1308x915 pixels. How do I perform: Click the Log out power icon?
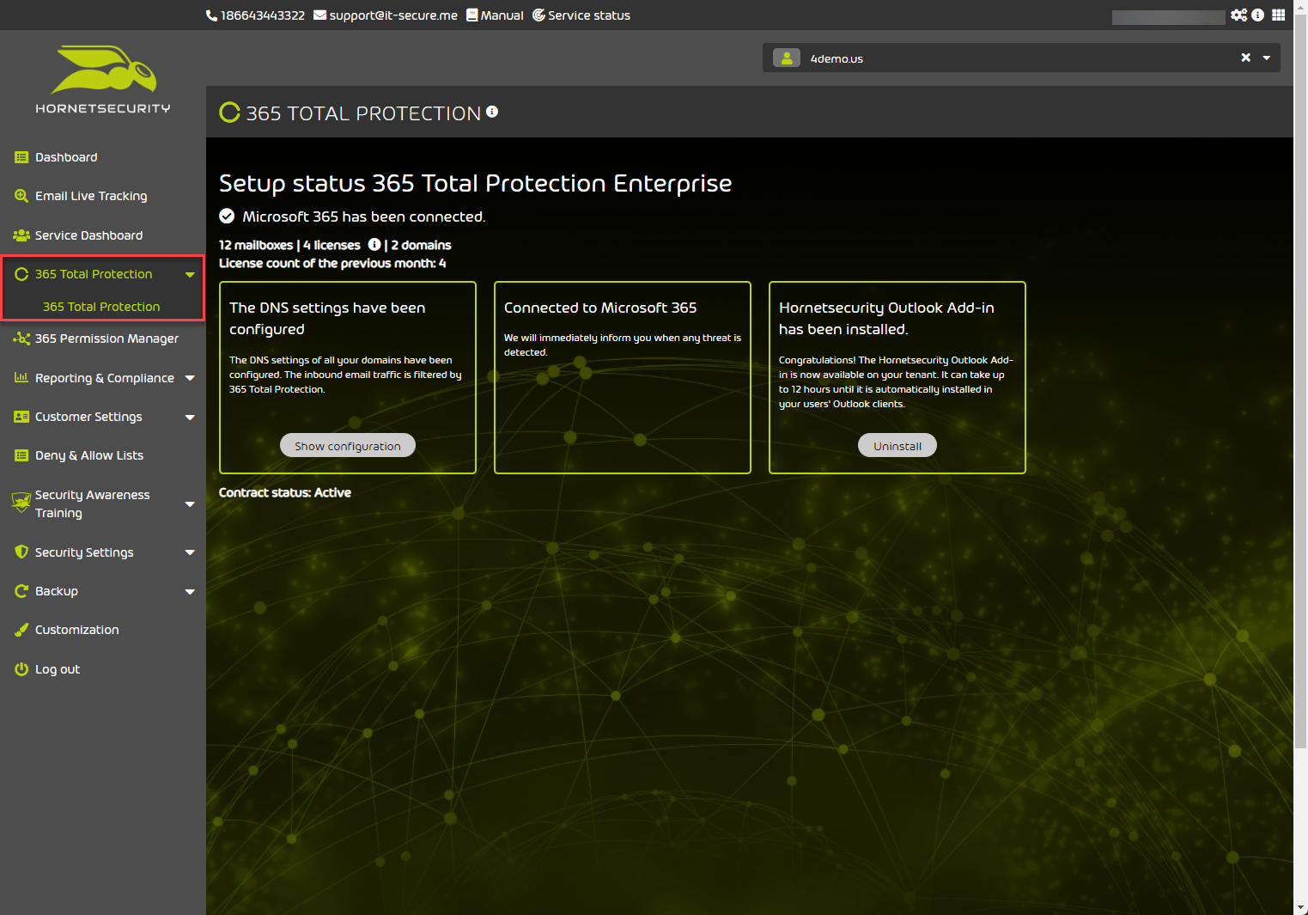(21, 669)
